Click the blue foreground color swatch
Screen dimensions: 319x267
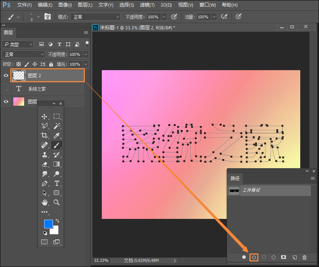click(x=48, y=224)
